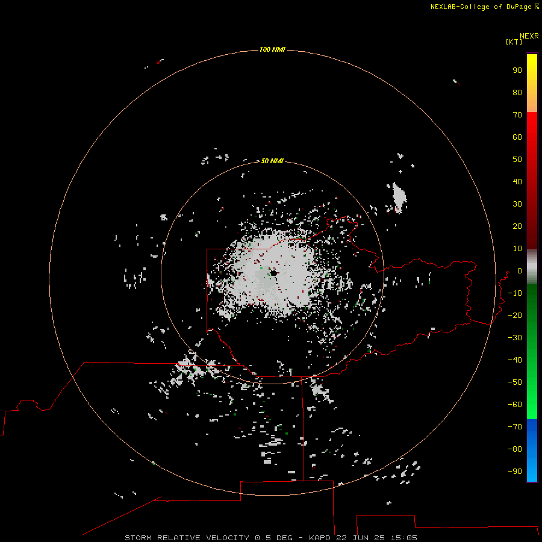The height and width of the screenshot is (542, 542).
Task: Click the 50 value on velocity scale
Action: [517, 160]
